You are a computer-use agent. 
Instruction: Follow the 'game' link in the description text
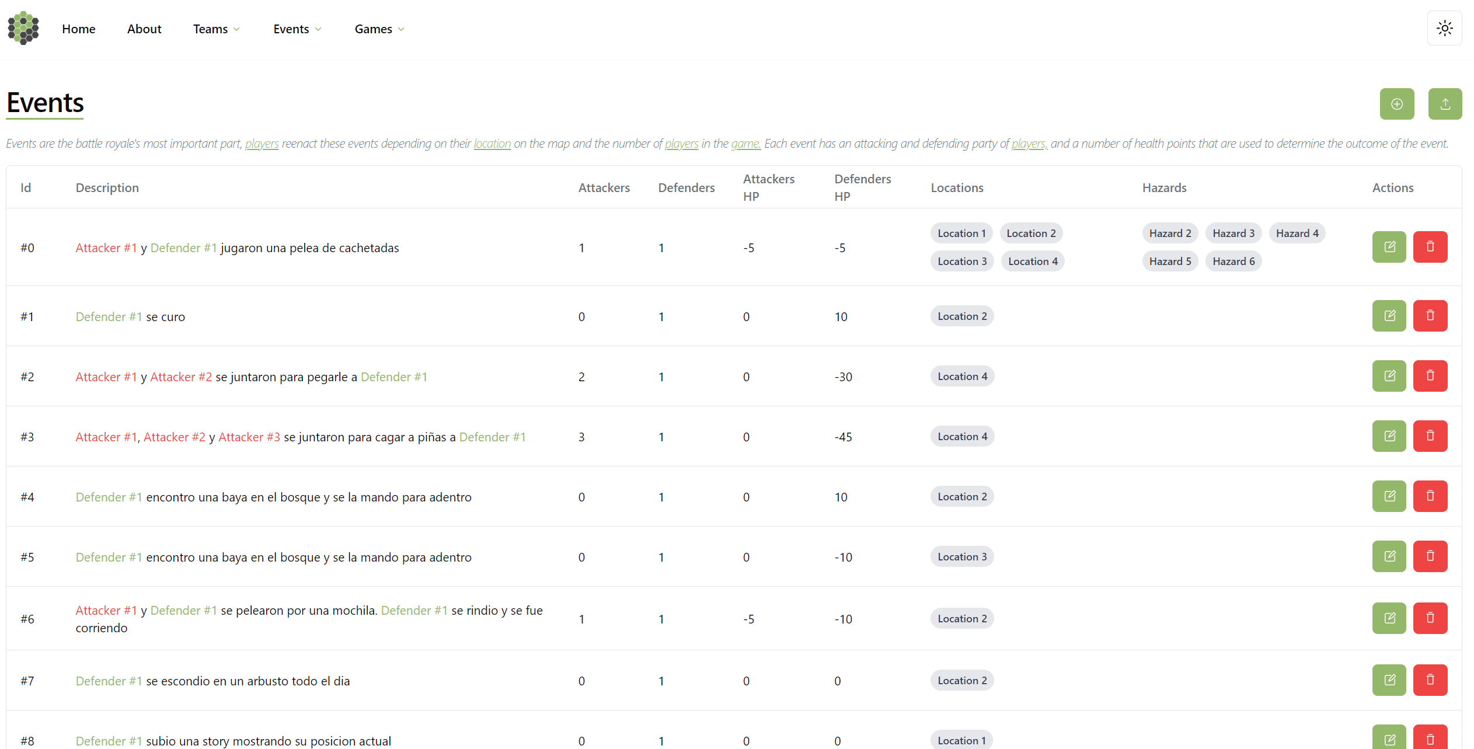pos(745,144)
